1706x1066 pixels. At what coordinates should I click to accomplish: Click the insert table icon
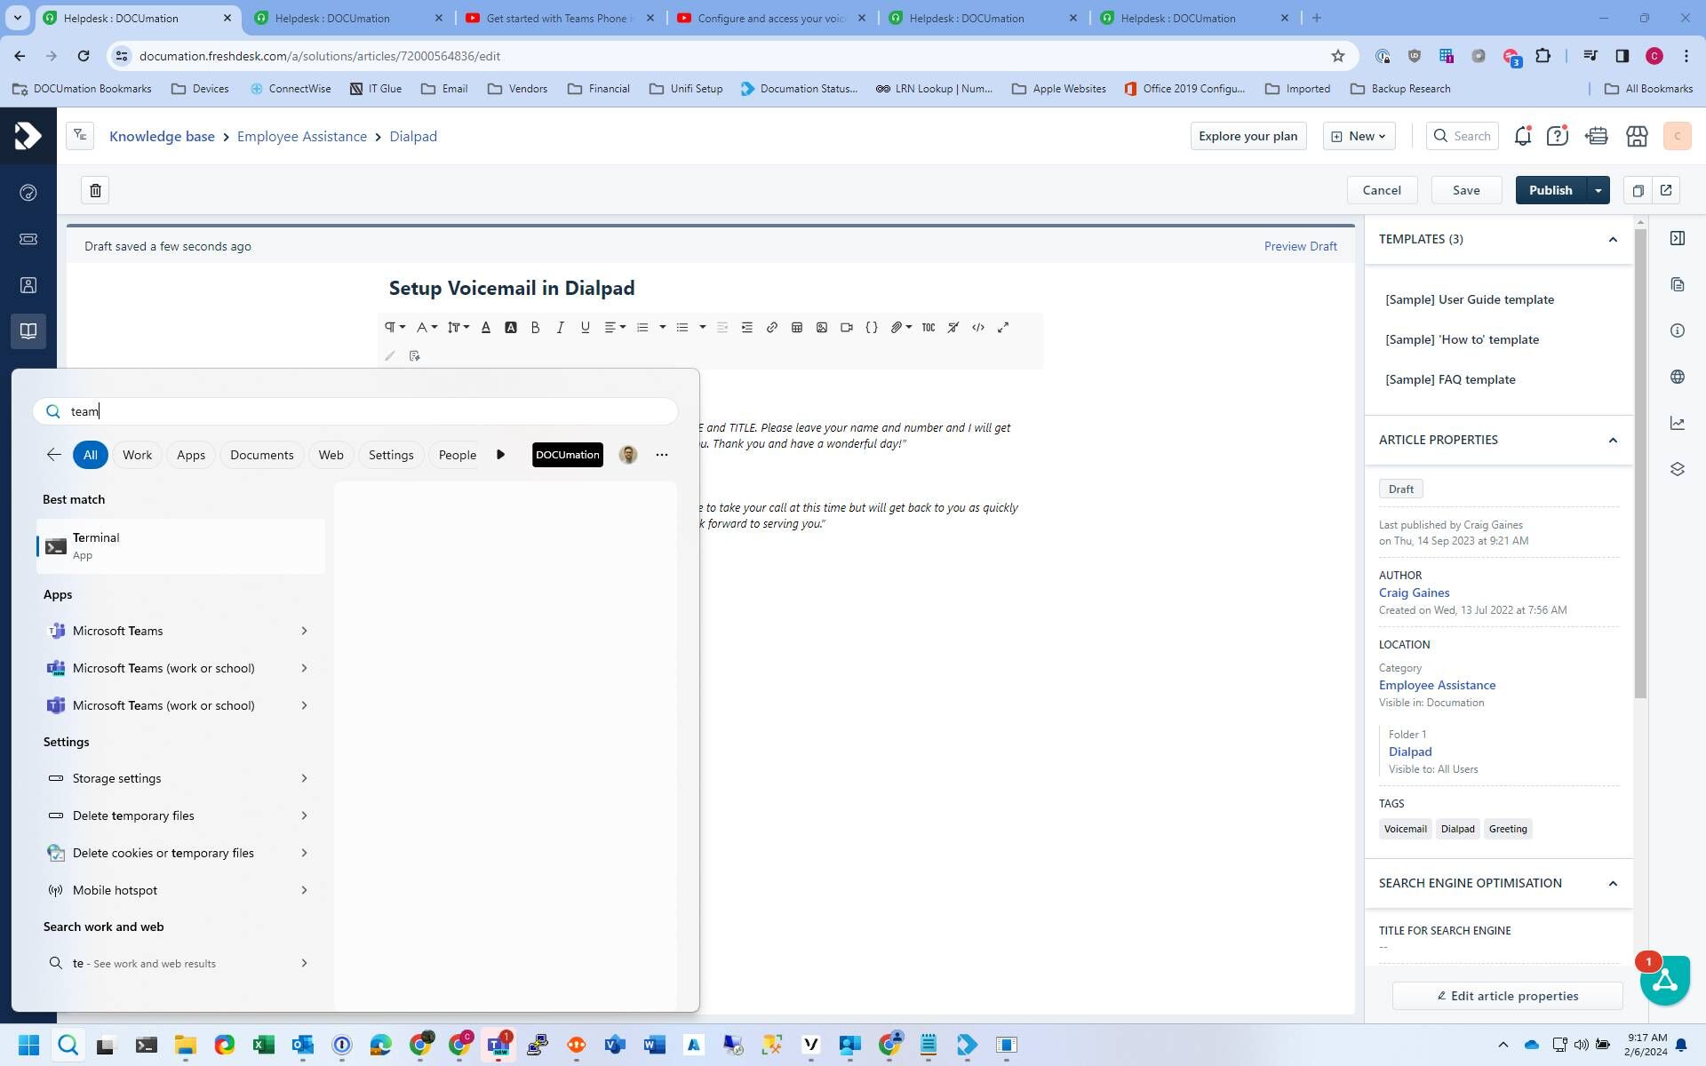797,328
